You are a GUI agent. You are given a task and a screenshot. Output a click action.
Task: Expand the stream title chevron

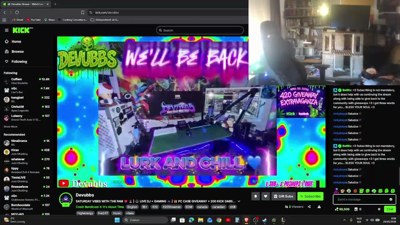[239, 201]
